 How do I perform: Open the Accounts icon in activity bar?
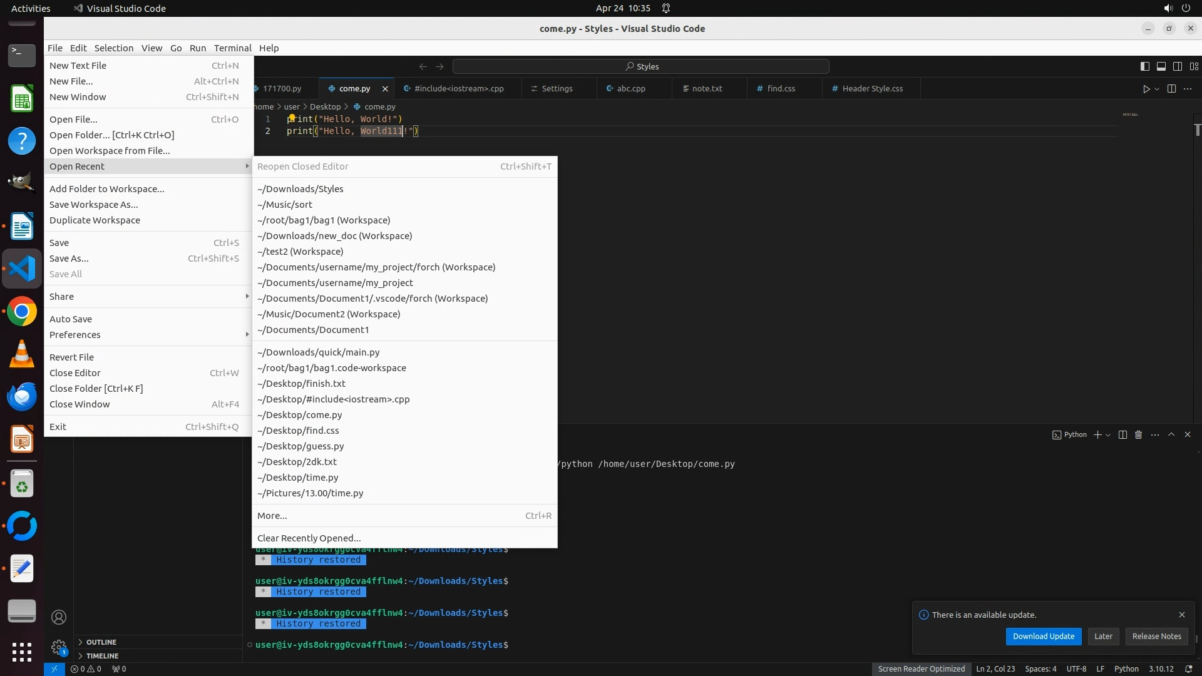59,617
